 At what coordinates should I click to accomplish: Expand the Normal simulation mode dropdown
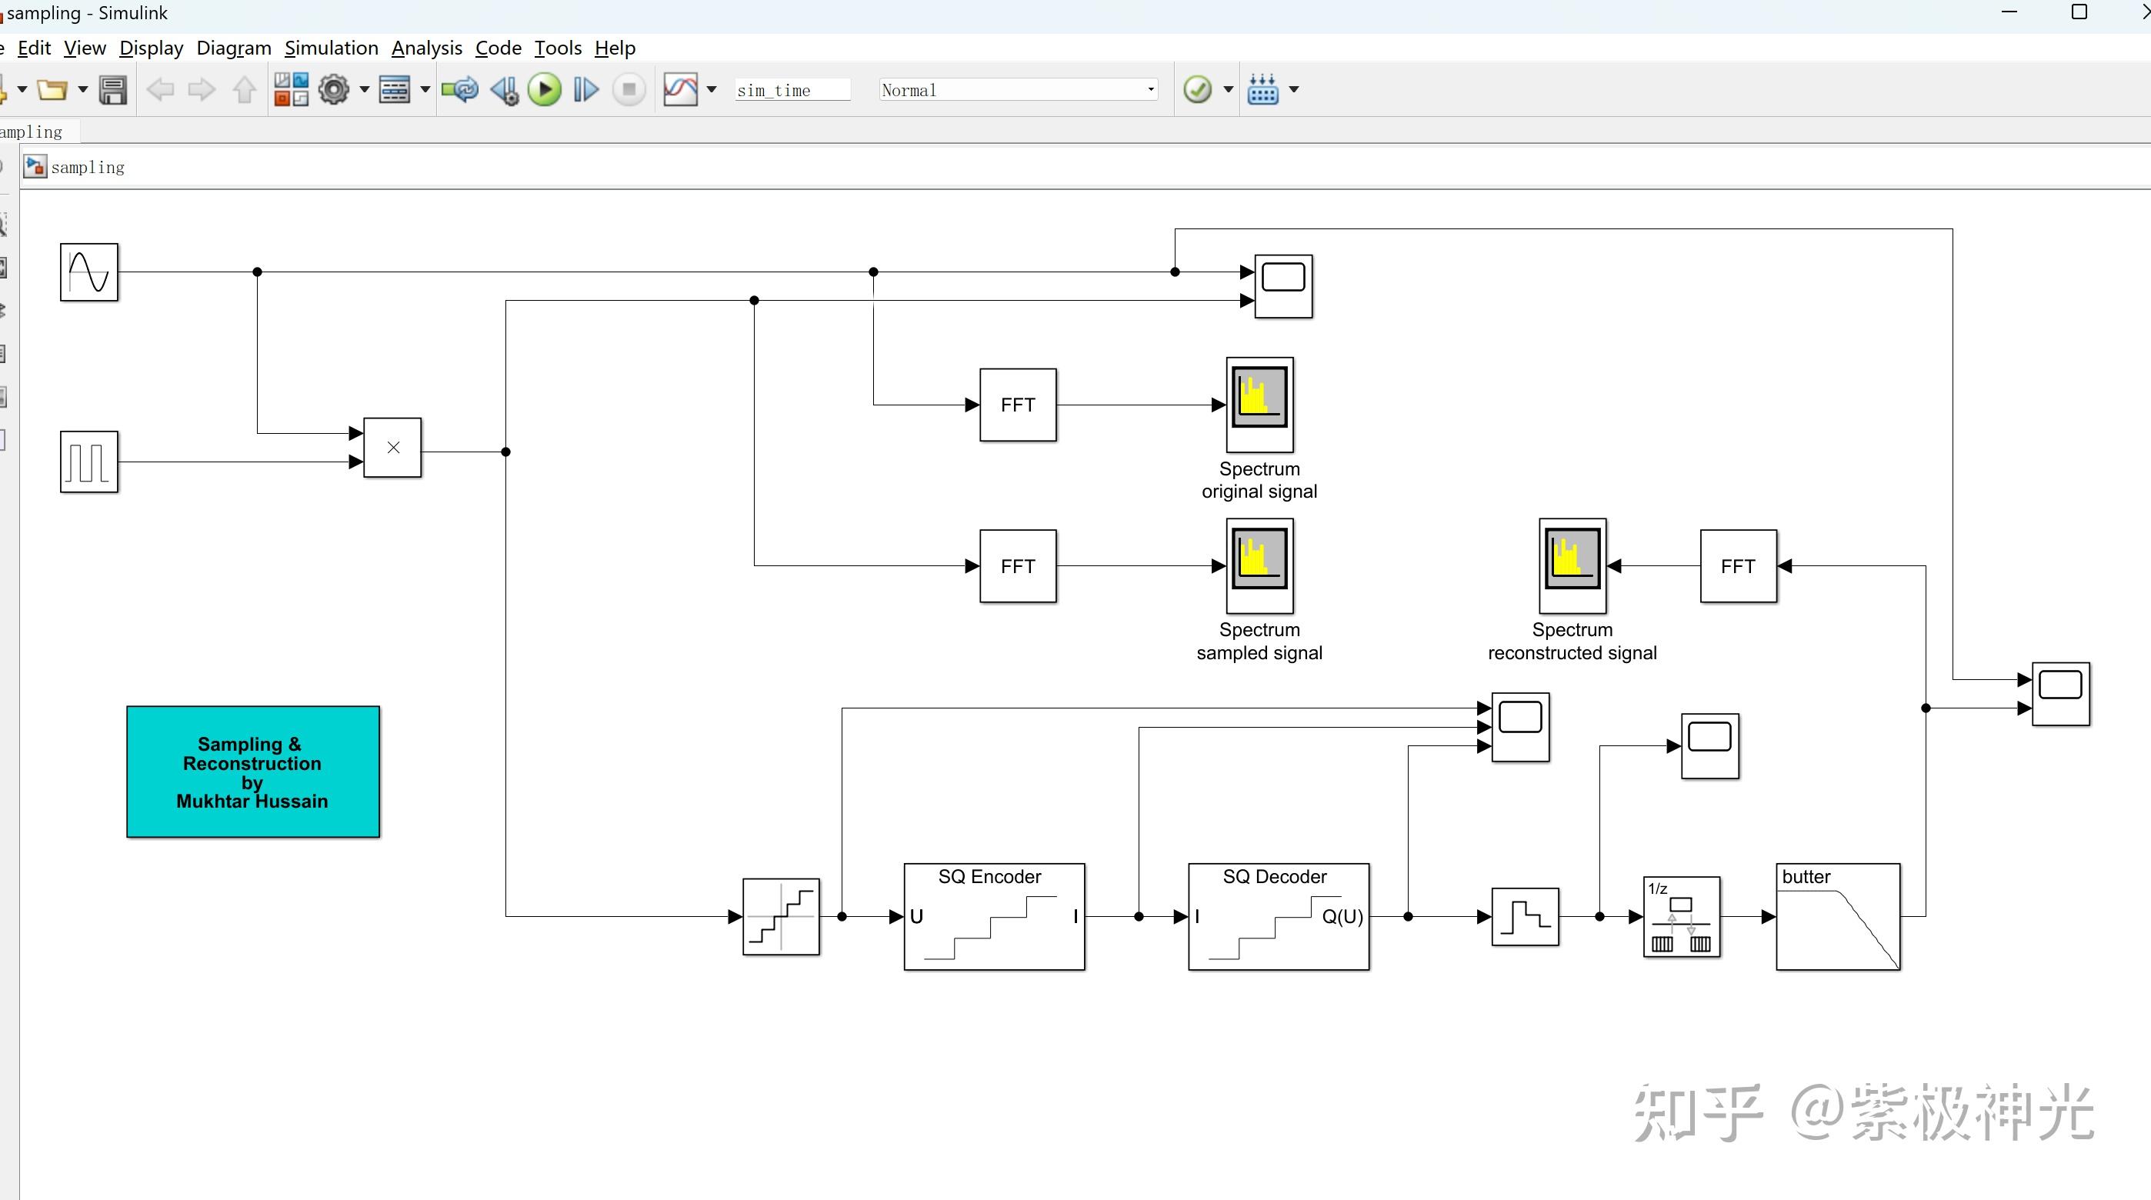[1151, 89]
